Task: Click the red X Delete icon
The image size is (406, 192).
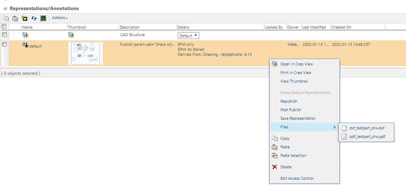Action: 275,167
